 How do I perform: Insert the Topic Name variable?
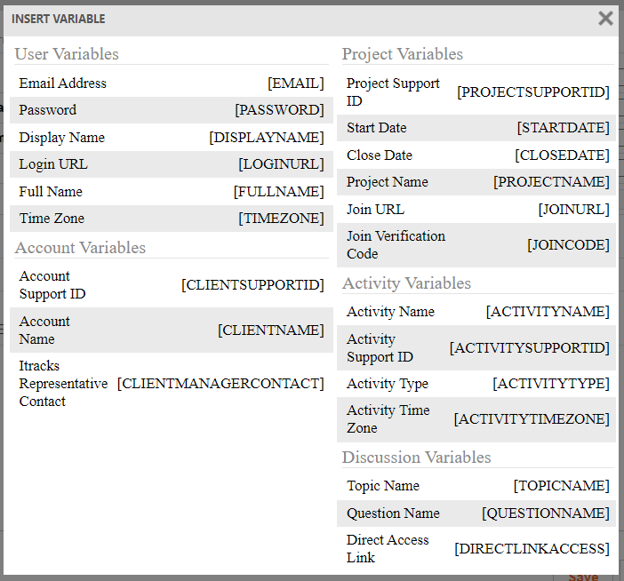pyautogui.click(x=476, y=486)
